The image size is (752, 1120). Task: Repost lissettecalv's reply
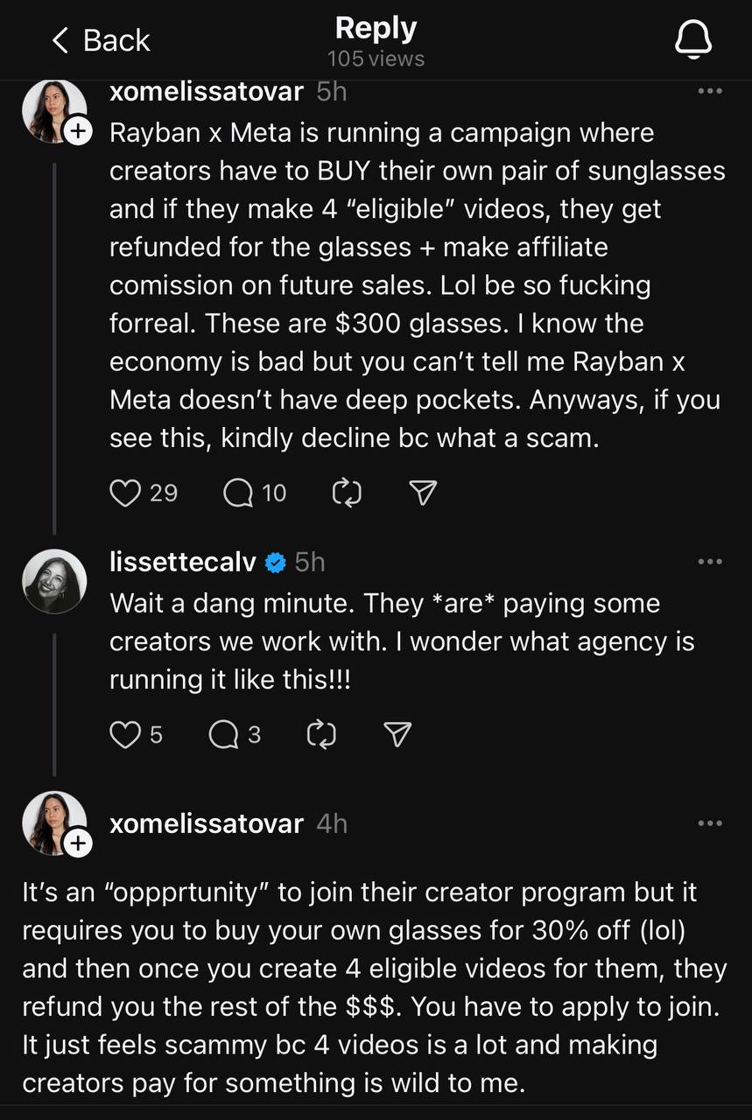(321, 735)
